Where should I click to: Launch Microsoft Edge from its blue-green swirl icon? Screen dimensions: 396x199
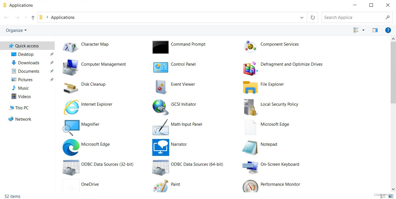pyautogui.click(x=71, y=147)
